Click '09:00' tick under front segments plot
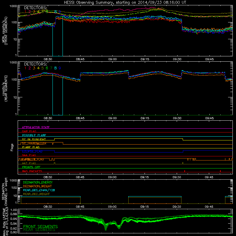The height and width of the screenshot is (236, 236). (113, 59)
